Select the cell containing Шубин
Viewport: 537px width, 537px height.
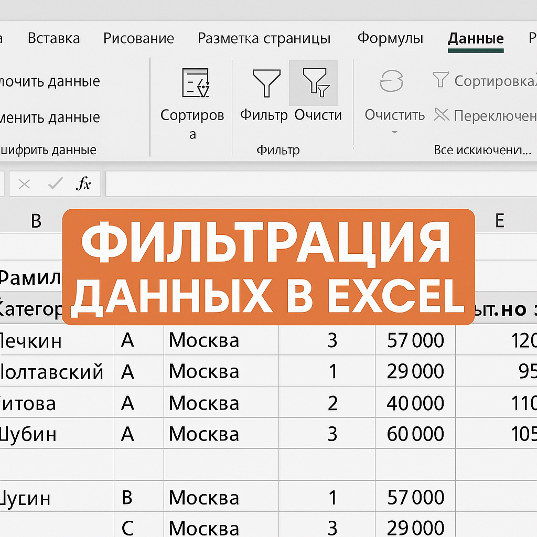point(57,433)
